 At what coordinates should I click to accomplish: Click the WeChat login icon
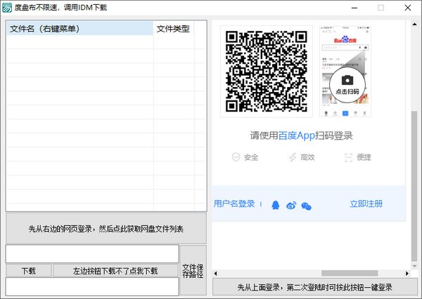[x=306, y=206]
